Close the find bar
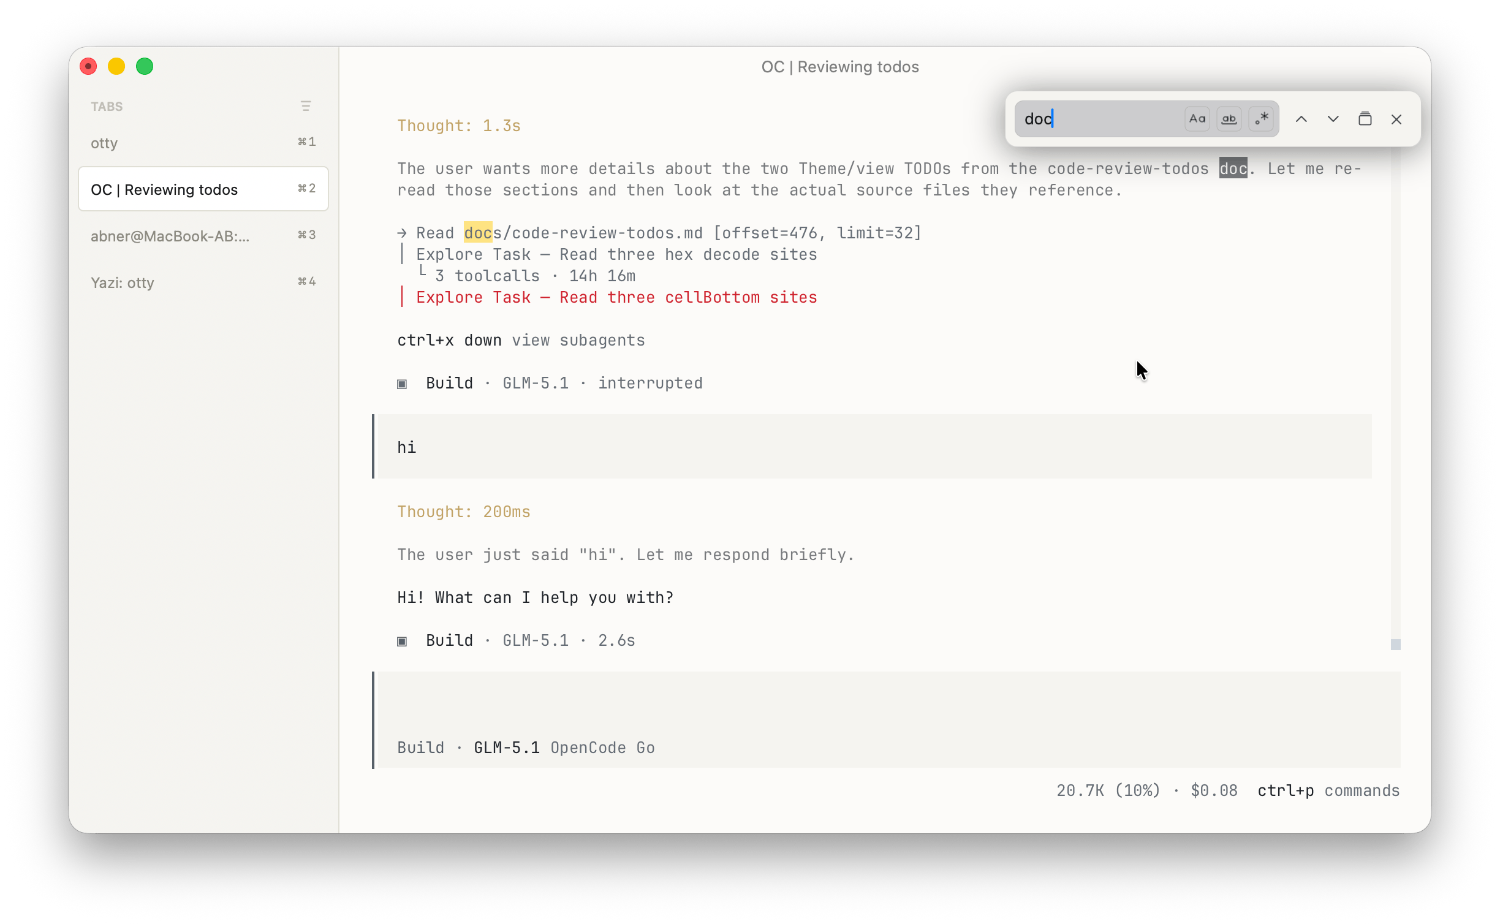 [x=1396, y=119]
